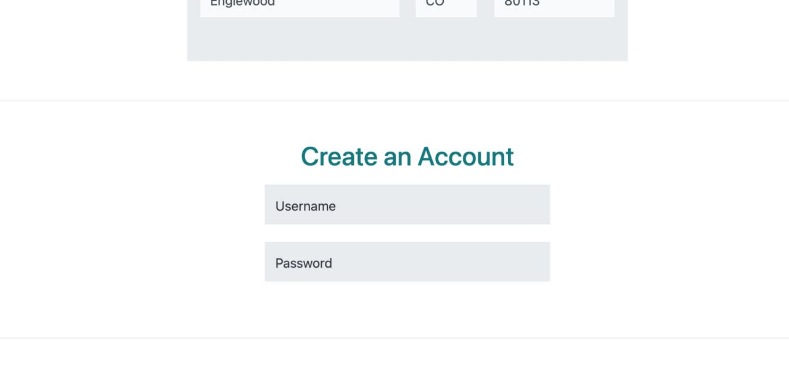Click the word Create in the heading
Image resolution: width=789 pixels, height=370 pixels.
coord(338,157)
